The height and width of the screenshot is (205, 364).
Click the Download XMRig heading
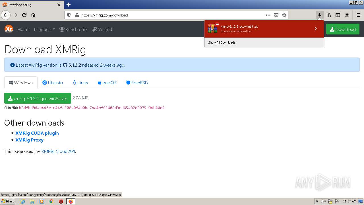45,50
